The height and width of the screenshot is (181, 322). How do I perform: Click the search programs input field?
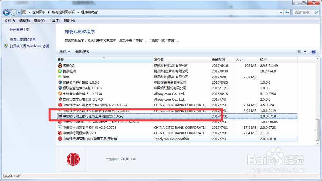pos(304,12)
